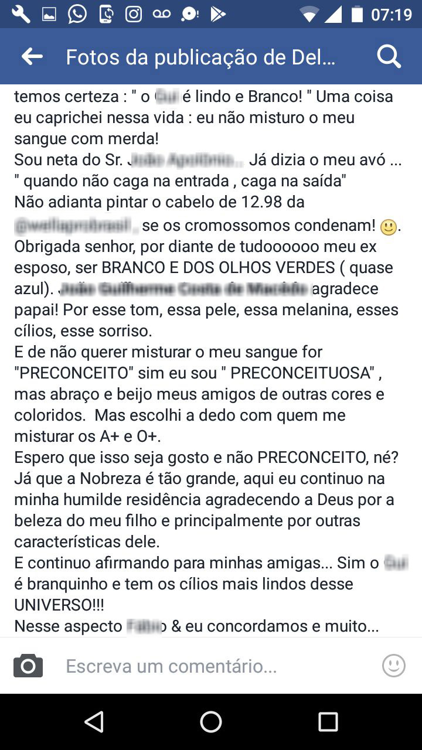
Task: Tap the blurred tagged name before 'agradece'
Action: (x=184, y=289)
